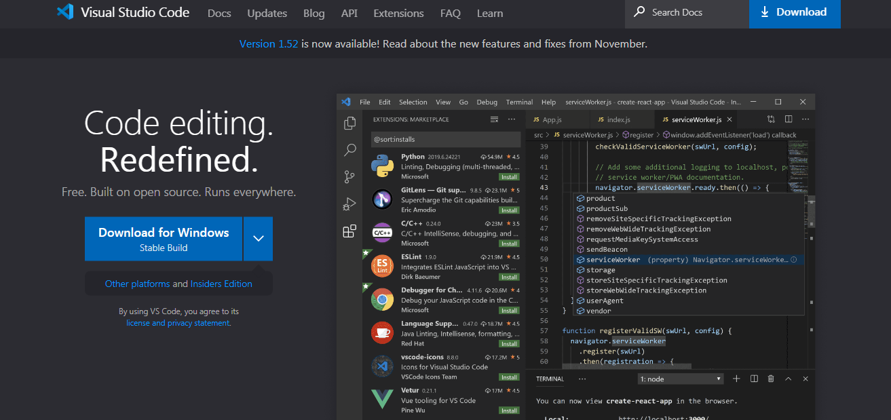Open the Updates page link

(267, 13)
